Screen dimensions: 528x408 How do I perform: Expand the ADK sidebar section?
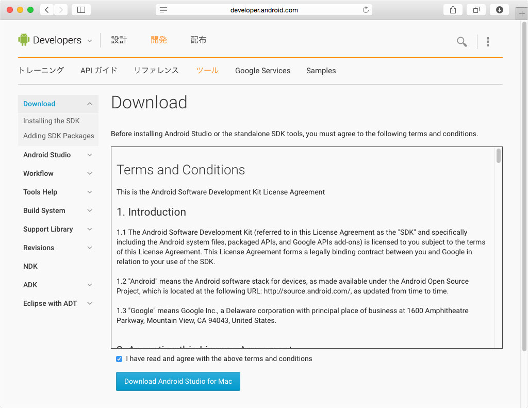pos(90,285)
